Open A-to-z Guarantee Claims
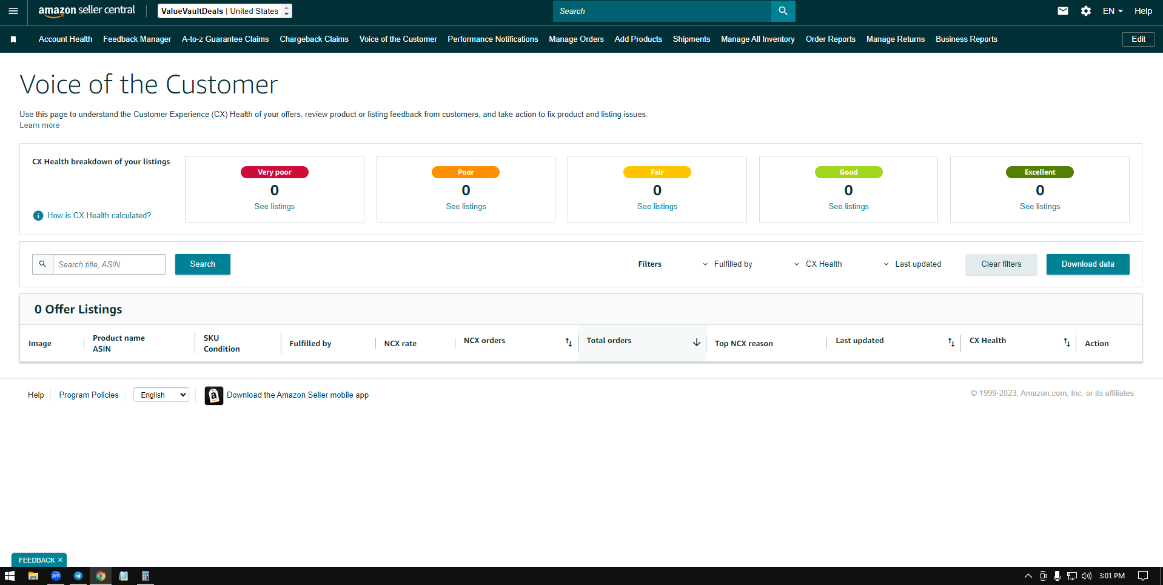Viewport: 1163px width, 585px height. [x=225, y=39]
